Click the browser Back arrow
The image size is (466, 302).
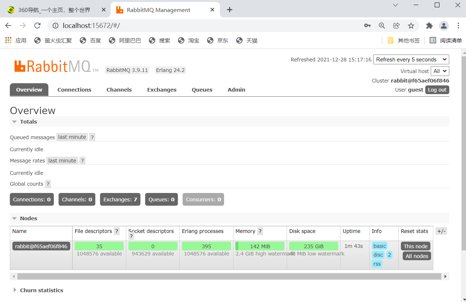(x=8, y=25)
